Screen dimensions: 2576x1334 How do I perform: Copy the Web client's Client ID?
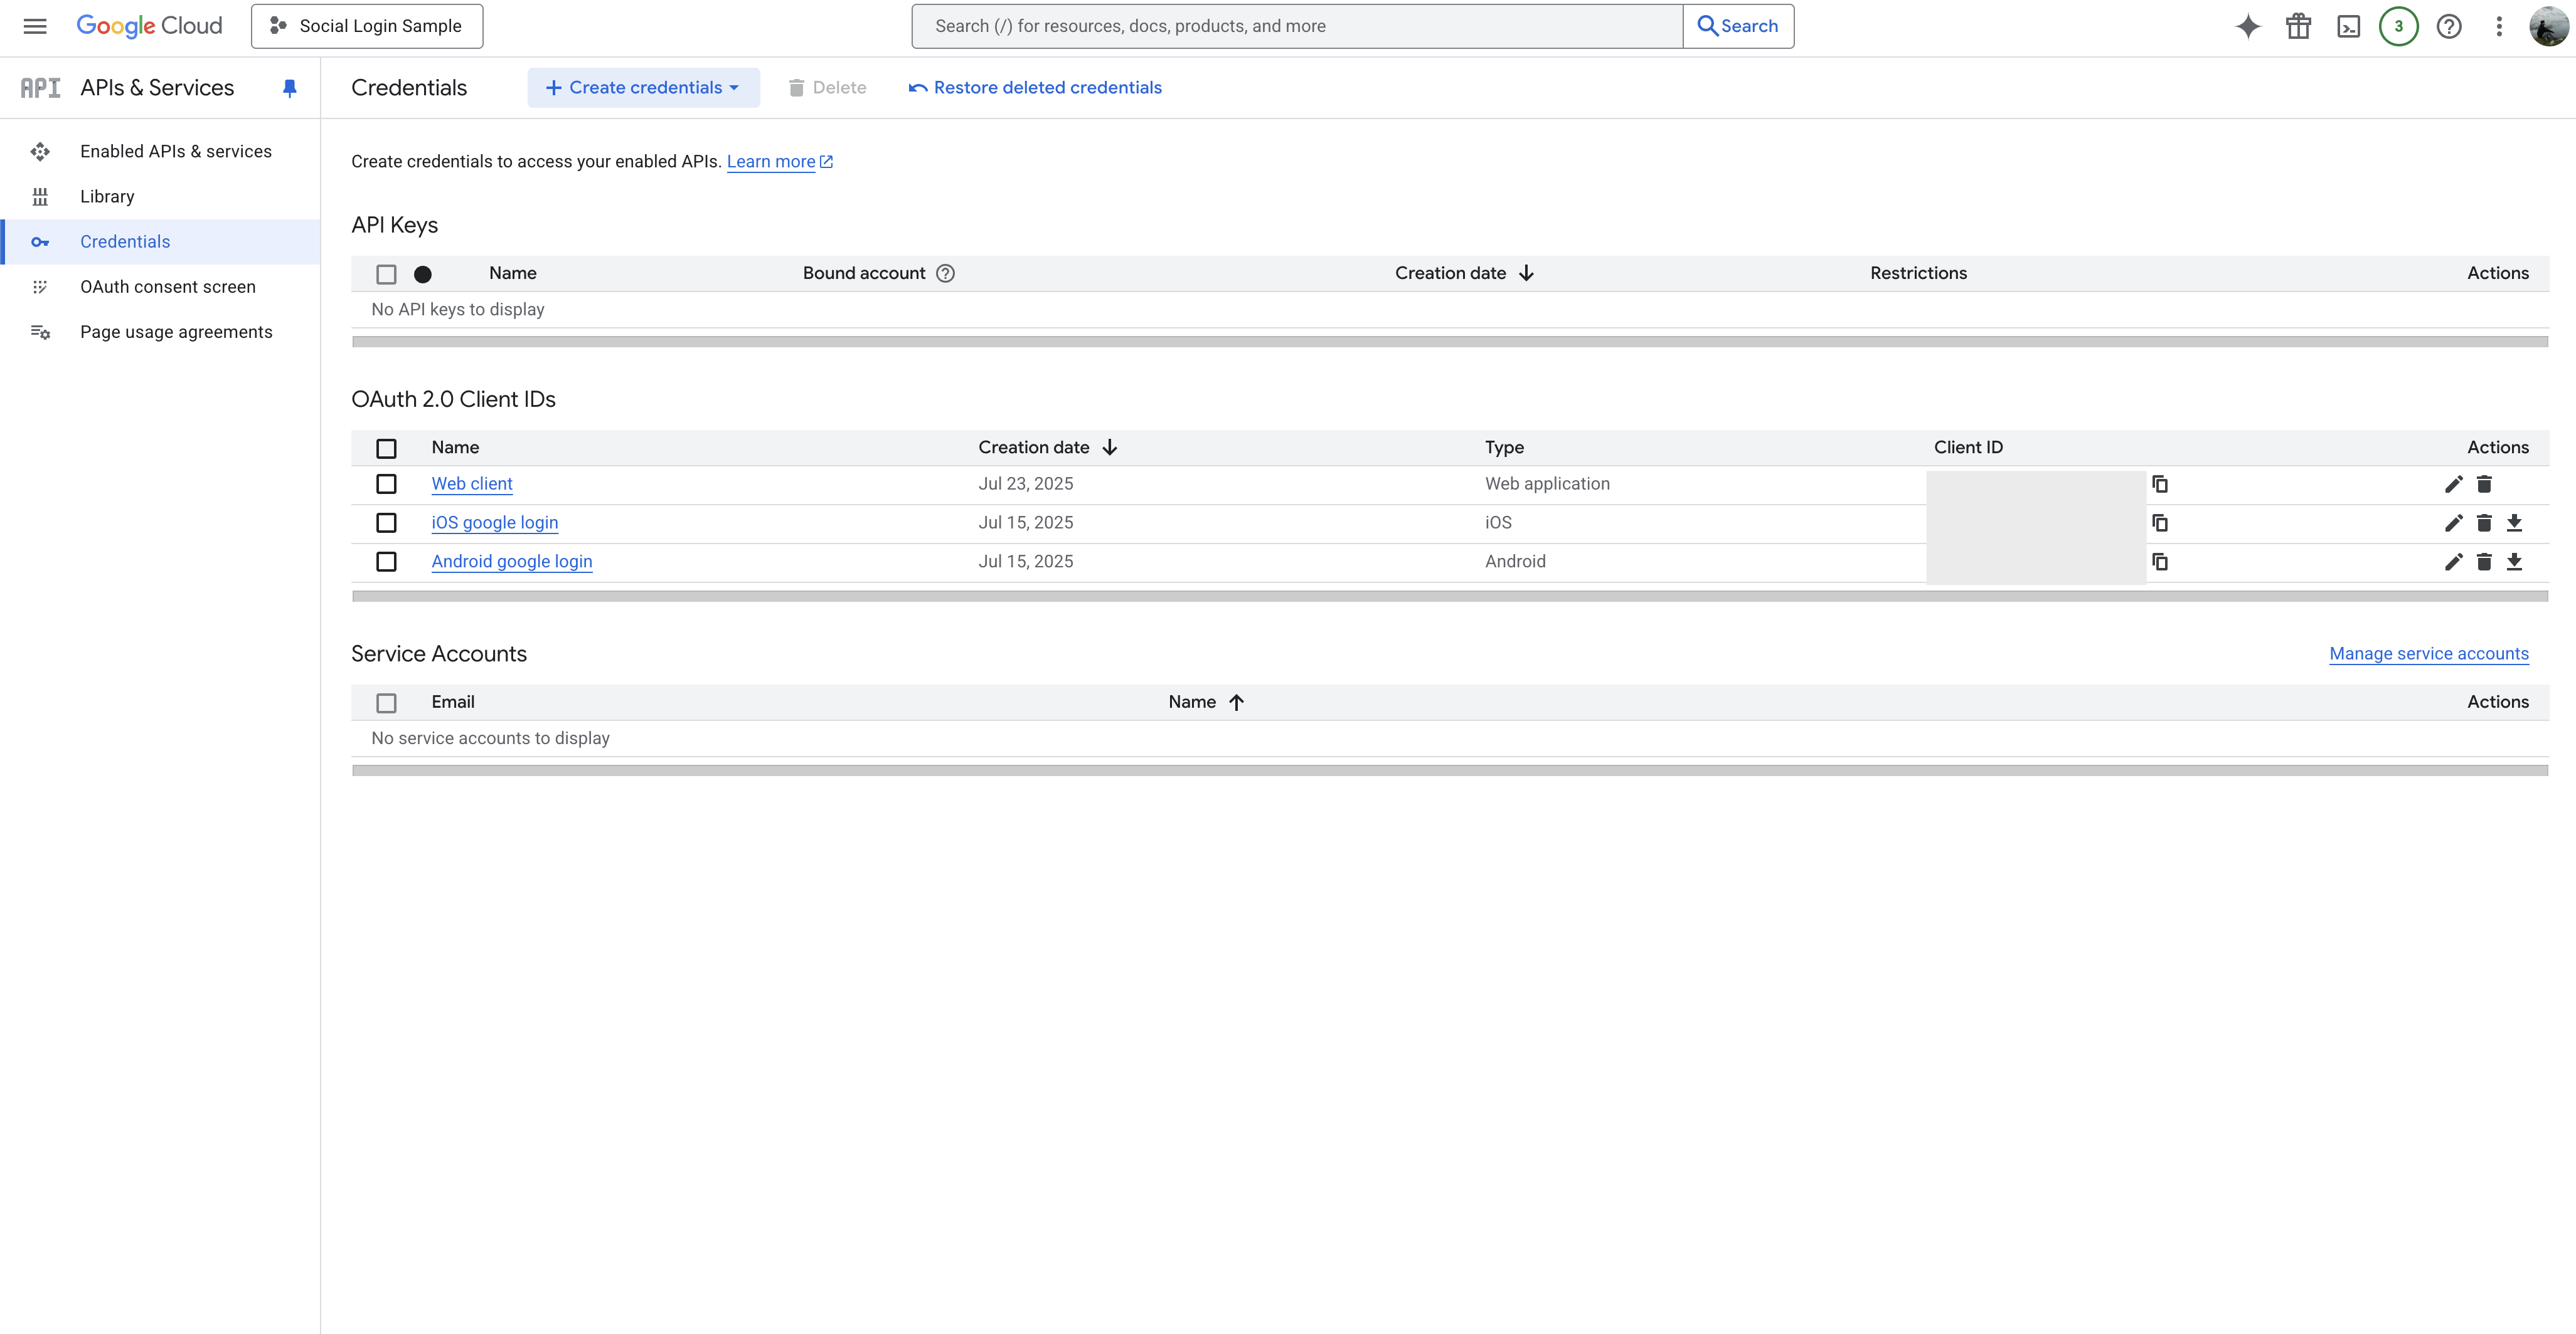(2160, 485)
